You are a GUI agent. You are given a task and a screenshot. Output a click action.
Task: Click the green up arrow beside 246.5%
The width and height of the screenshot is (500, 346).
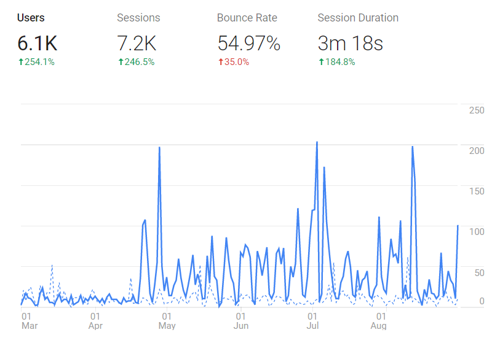(120, 62)
